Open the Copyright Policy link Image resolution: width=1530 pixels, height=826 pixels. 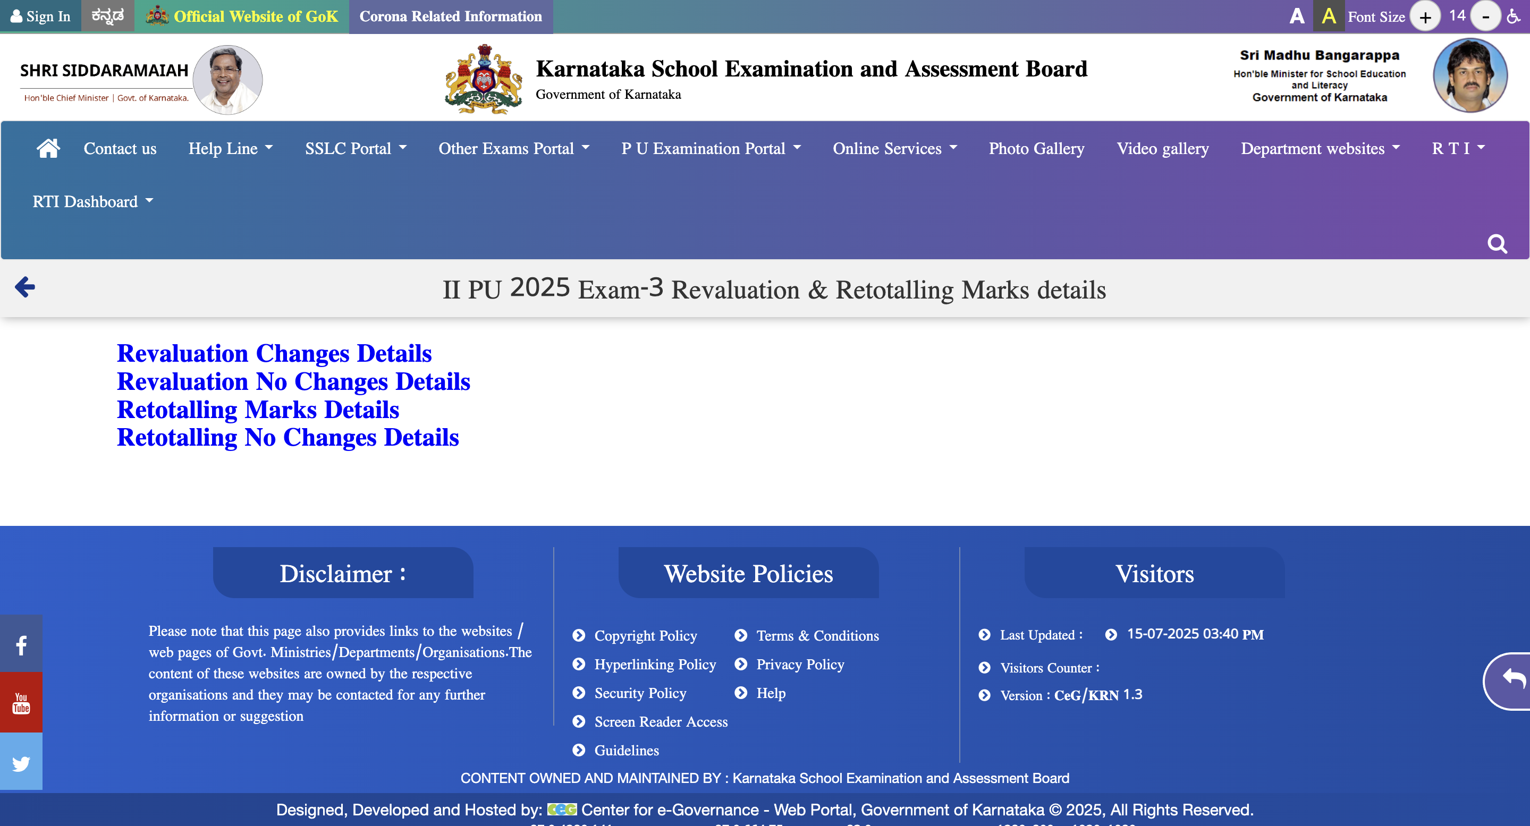coord(646,635)
